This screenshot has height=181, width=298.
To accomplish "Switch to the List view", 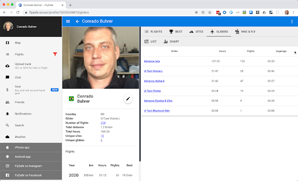I will 150,41.
